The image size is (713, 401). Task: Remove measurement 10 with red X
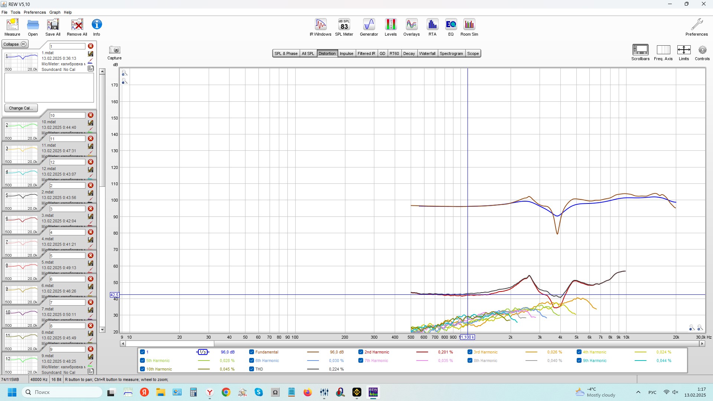(x=91, y=115)
